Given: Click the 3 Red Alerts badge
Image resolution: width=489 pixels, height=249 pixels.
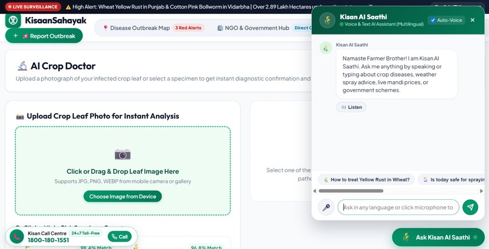Looking at the screenshot, I should (188, 28).
